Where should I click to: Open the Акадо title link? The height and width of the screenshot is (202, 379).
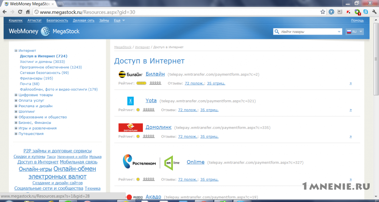point(154,197)
